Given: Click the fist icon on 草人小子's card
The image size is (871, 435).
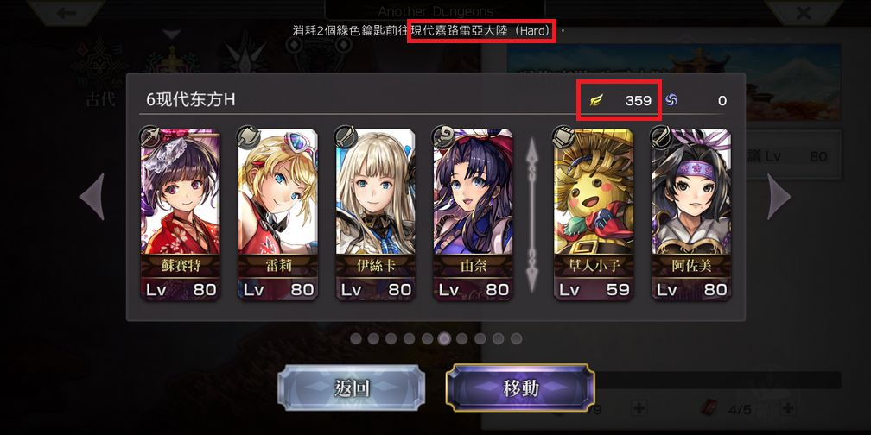Looking at the screenshot, I should click(x=563, y=136).
